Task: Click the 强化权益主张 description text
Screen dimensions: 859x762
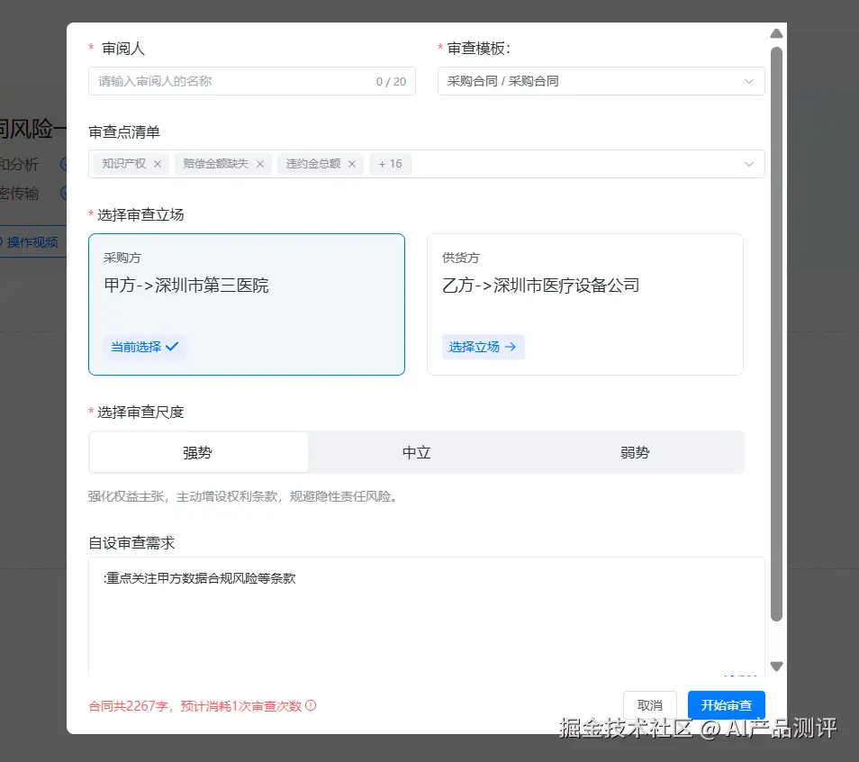Action: pos(243,496)
